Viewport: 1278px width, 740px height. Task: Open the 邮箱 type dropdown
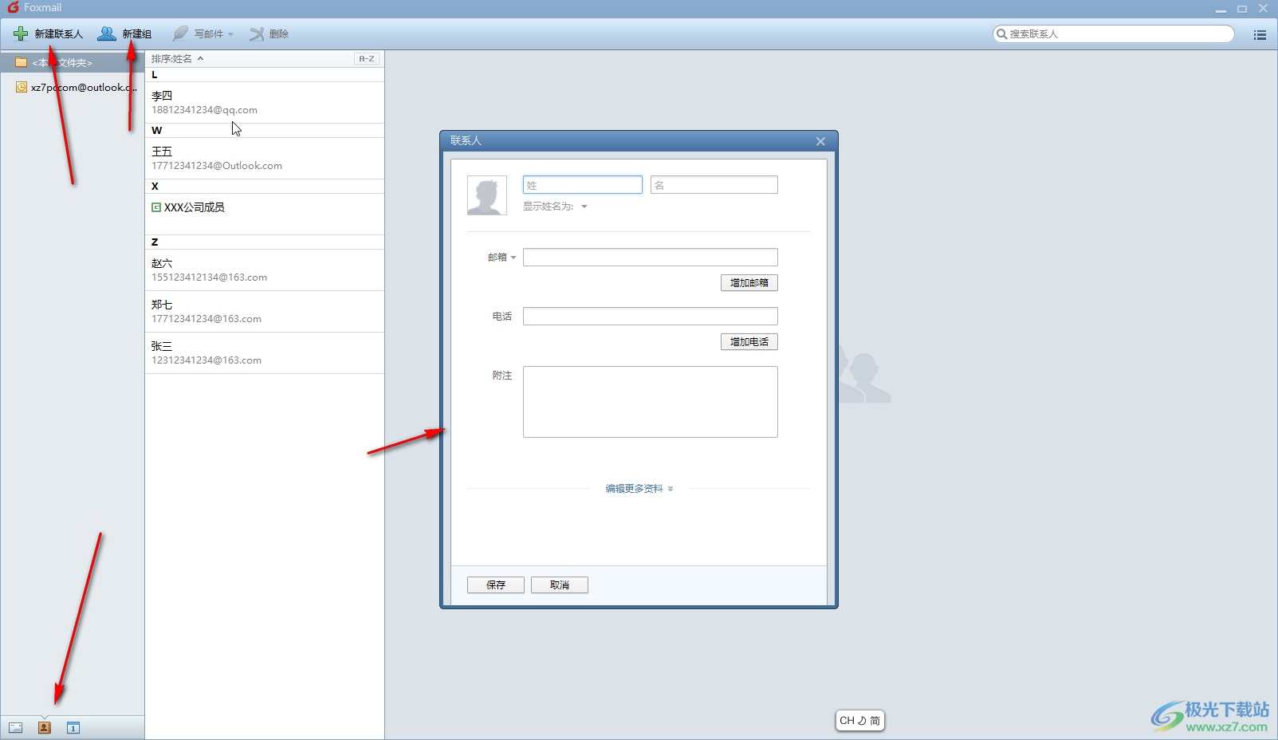click(513, 258)
